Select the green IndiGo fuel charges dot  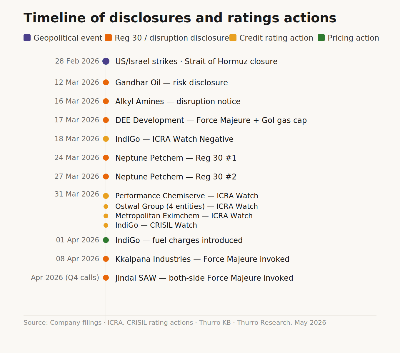click(x=106, y=240)
